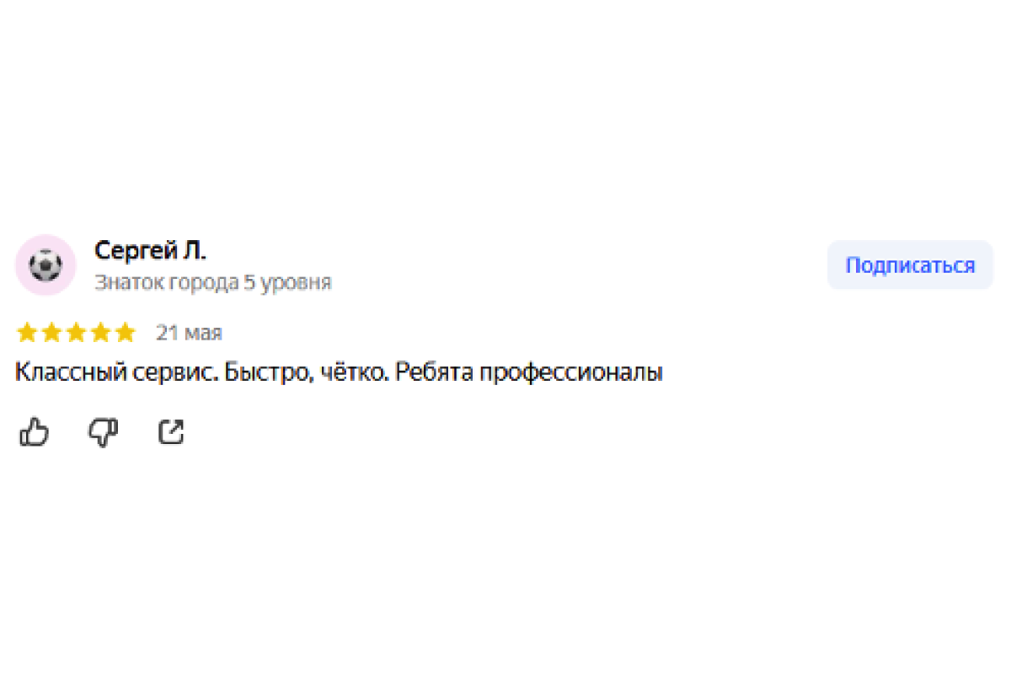Click the first rating star
Image resolution: width=1011 pixels, height=674 pixels.
coord(27,333)
